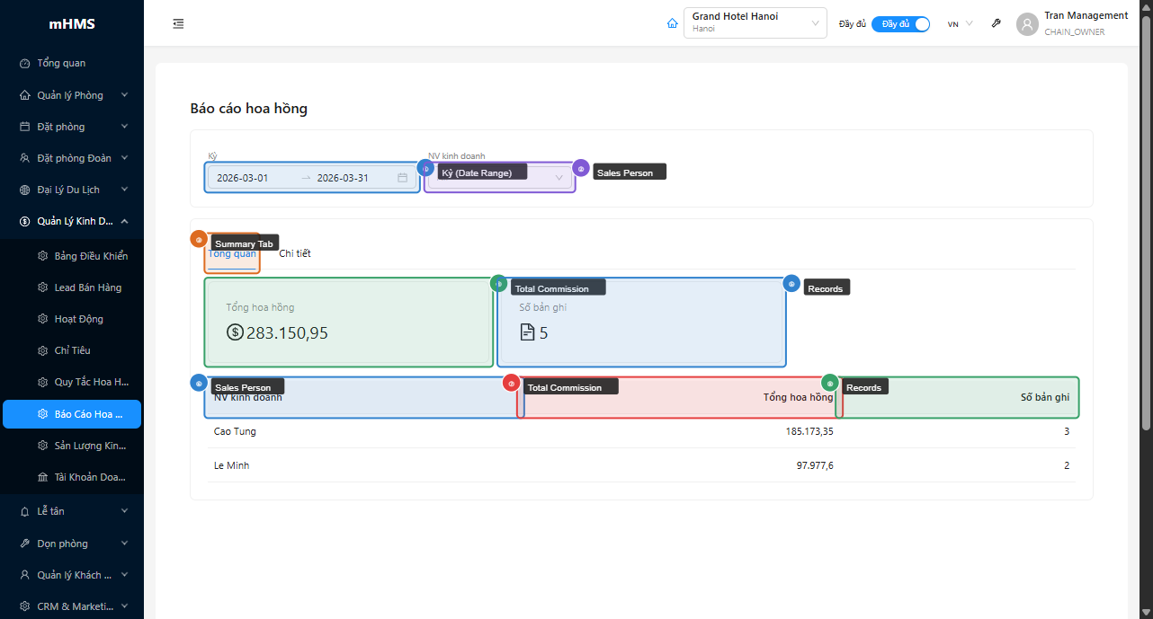This screenshot has height=619, width=1153.
Task: Click the wrench settings icon
Action: (x=996, y=24)
